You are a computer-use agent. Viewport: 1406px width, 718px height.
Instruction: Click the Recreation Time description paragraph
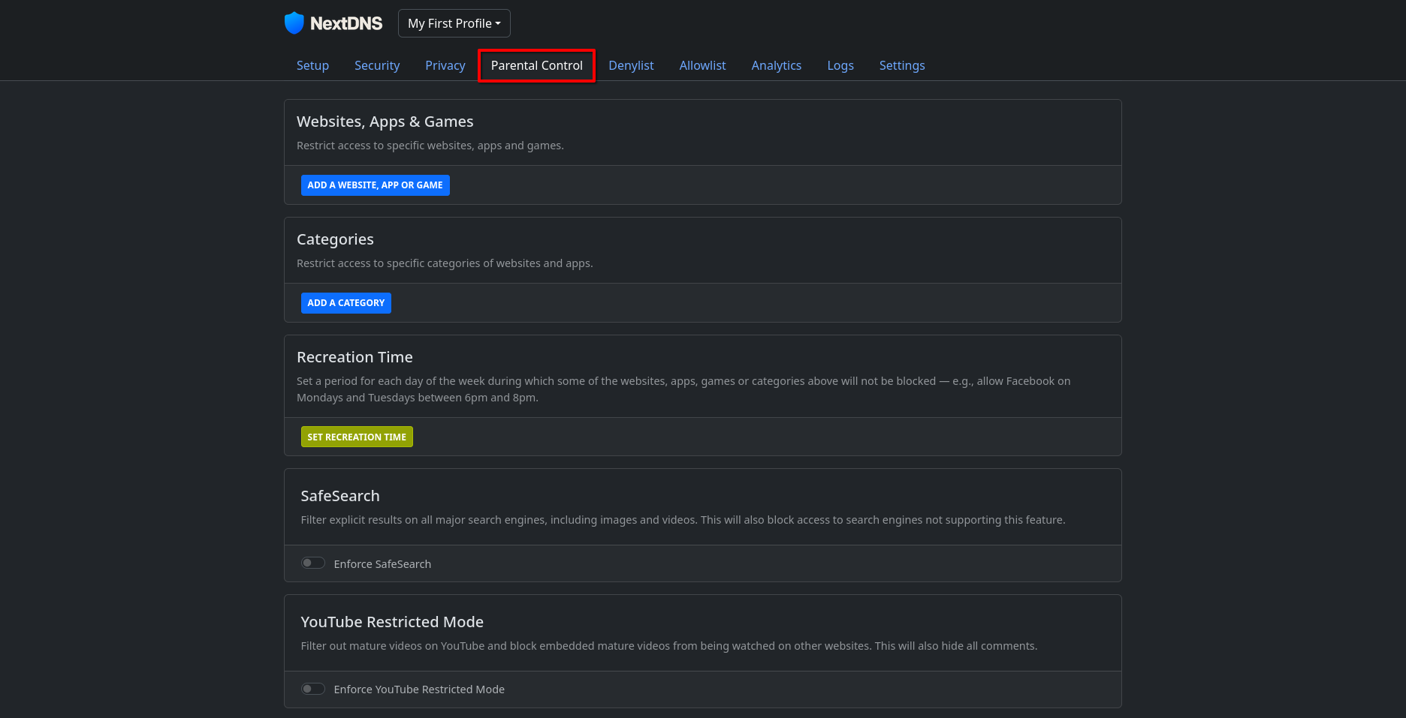(x=683, y=389)
